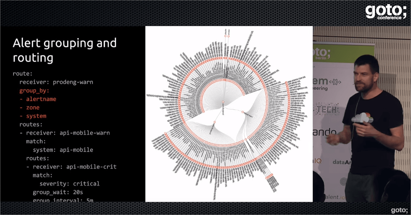The height and width of the screenshot is (215, 411).
Task: Click the "- receiver: api-mobile-warn" line
Action: point(64,133)
